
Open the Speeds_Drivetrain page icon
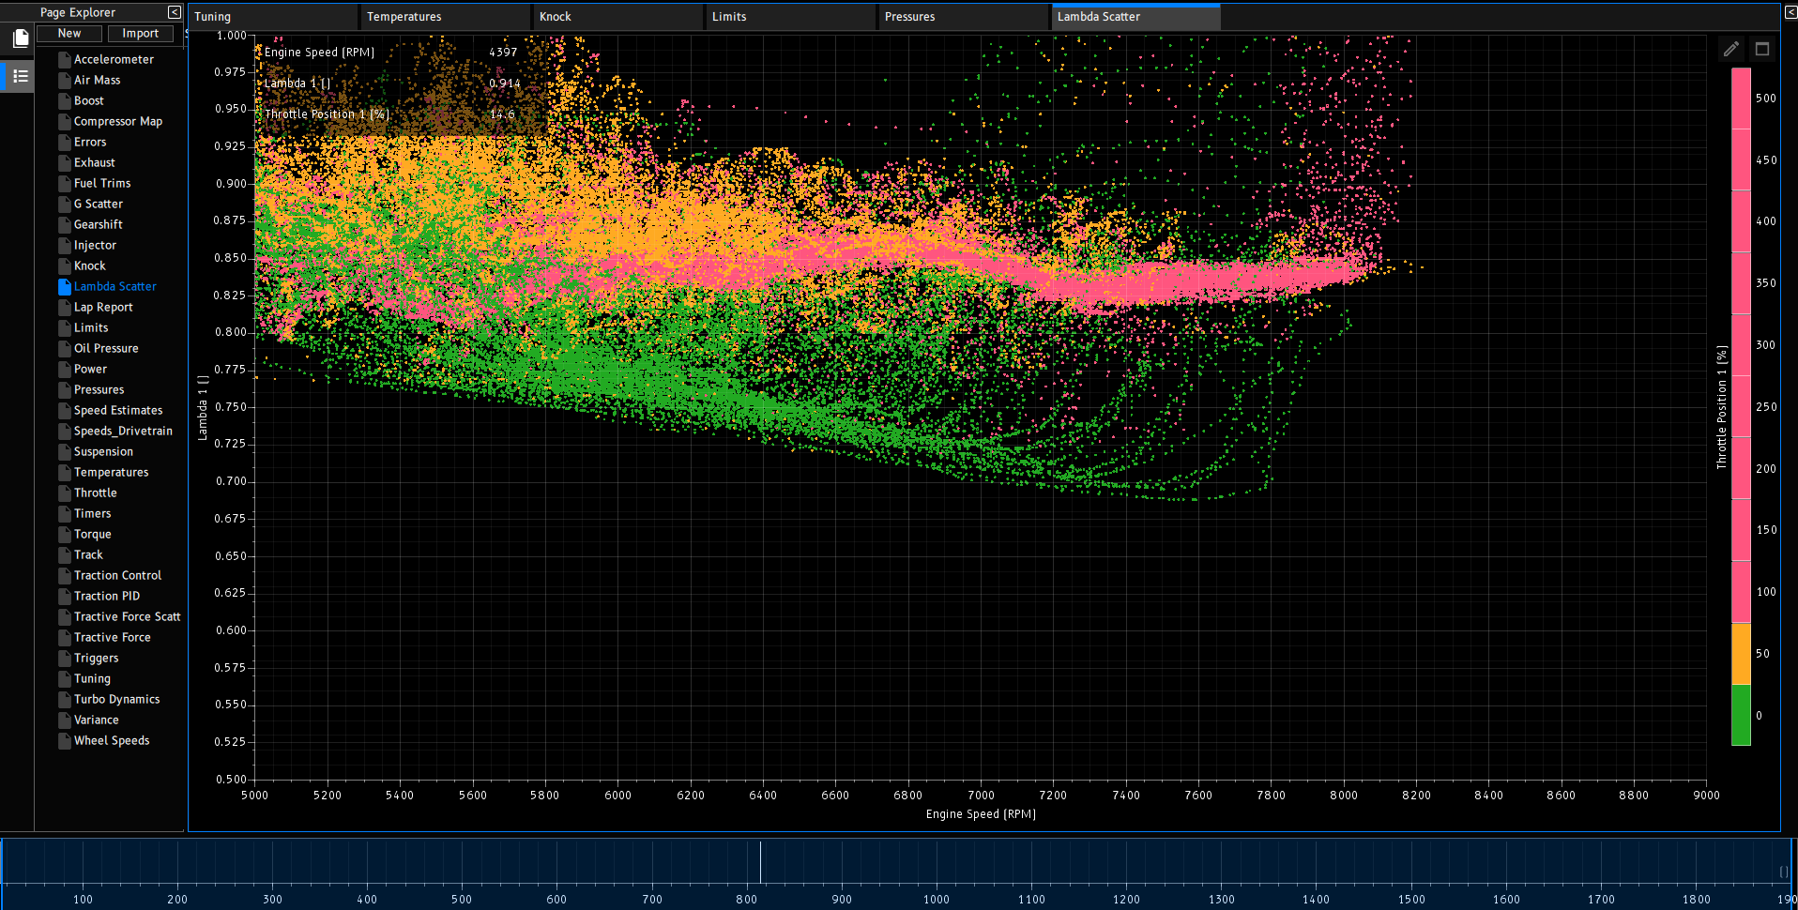65,431
